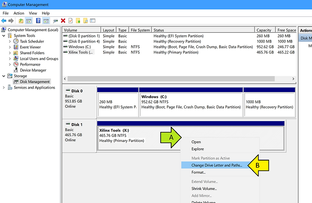Image resolution: width=312 pixels, height=203 pixels.
Task: Click the checkmark properties toolbar icon
Action: [70, 21]
